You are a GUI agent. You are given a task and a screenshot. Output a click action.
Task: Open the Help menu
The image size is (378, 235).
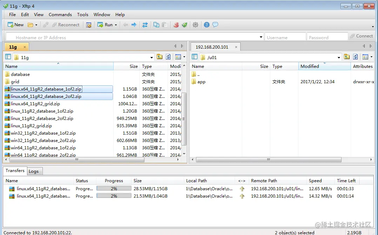pyautogui.click(x=120, y=15)
